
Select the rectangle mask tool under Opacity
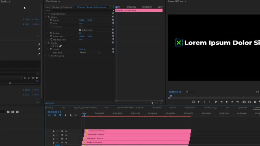click(x=56, y=46)
